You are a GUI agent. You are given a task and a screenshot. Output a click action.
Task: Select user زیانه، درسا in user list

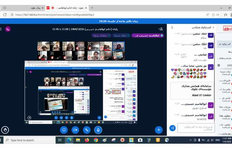coord(225,73)
